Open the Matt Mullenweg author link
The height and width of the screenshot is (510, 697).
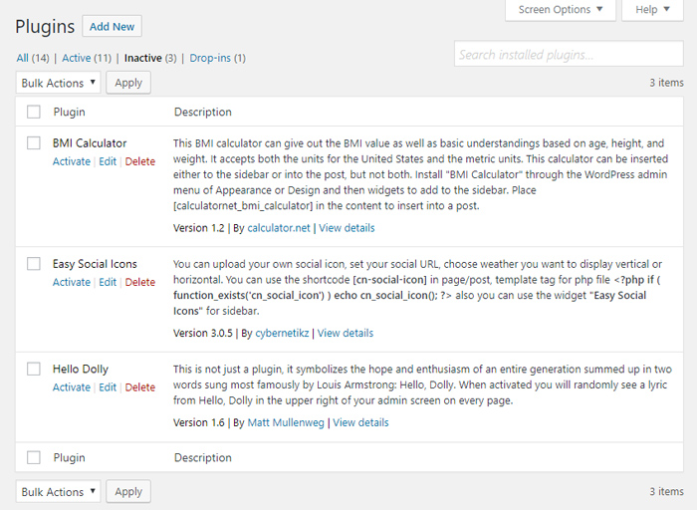(x=286, y=422)
